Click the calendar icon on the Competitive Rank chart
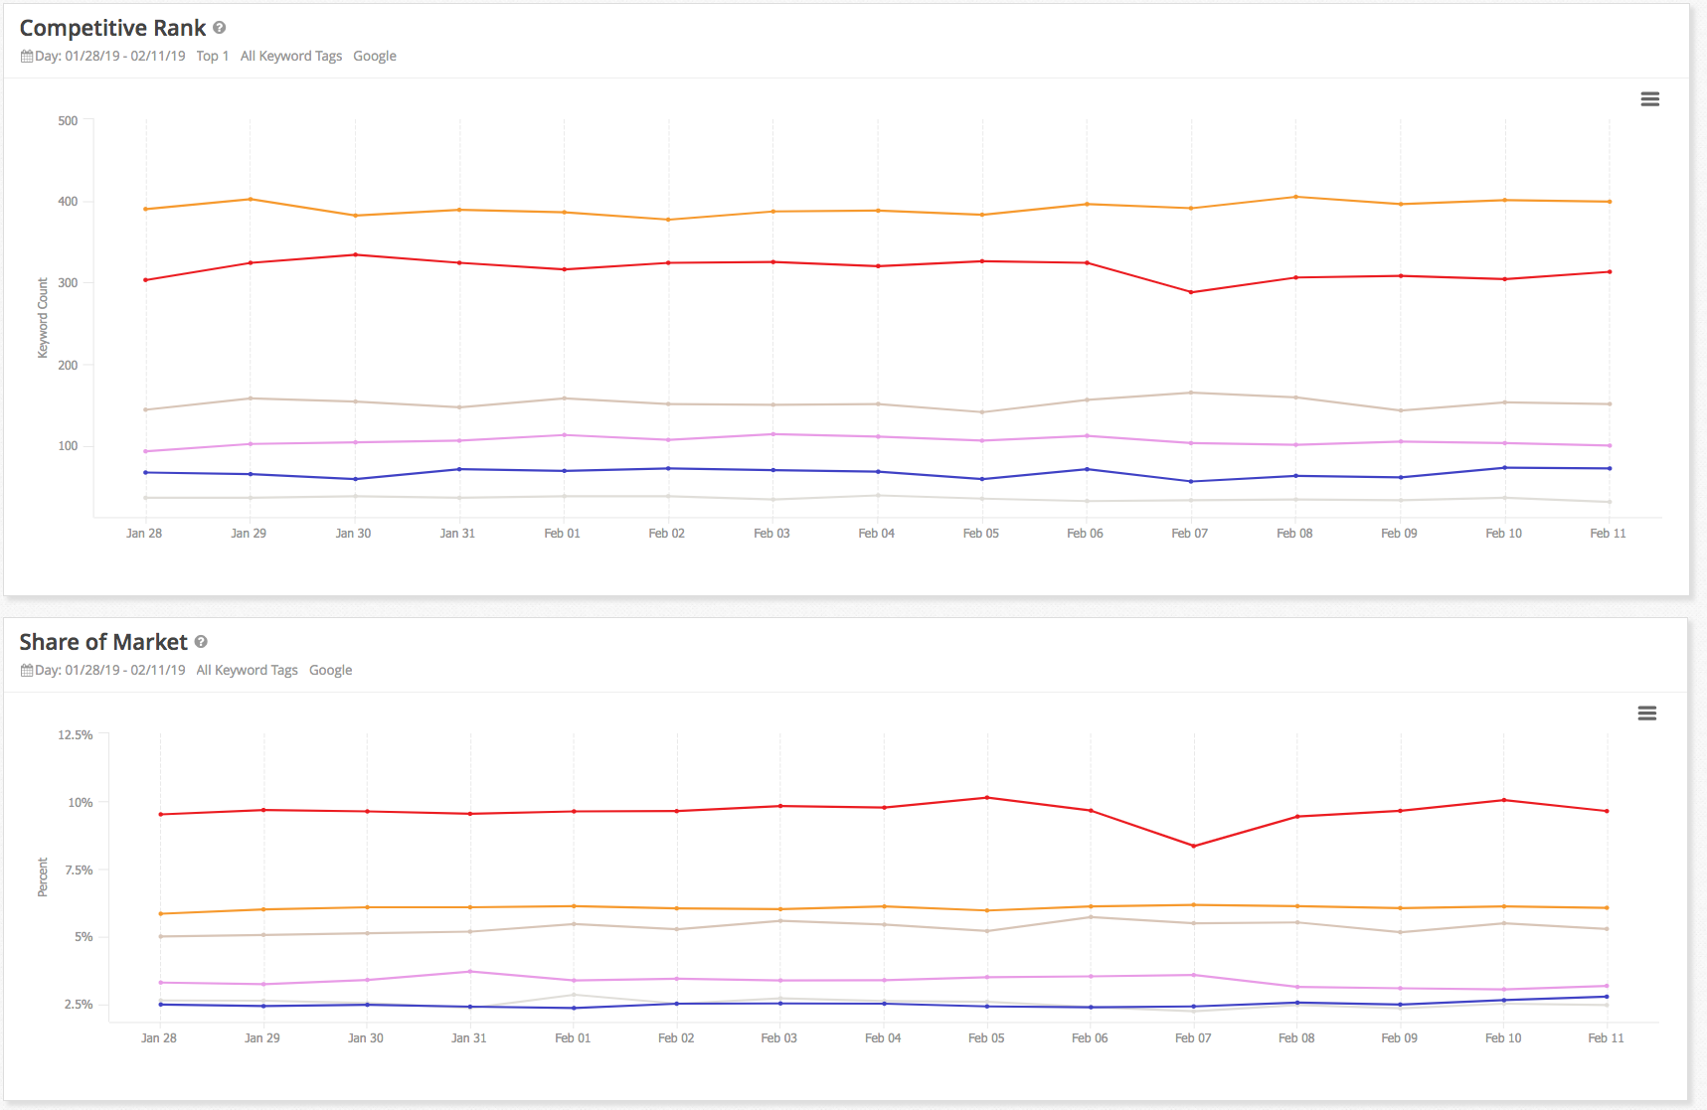This screenshot has width=1707, height=1110. click(x=26, y=56)
